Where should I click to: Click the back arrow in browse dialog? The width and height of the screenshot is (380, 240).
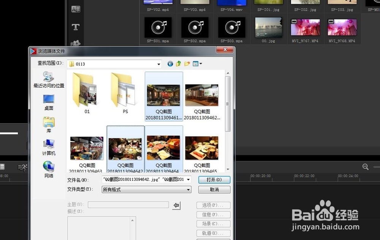pos(170,64)
